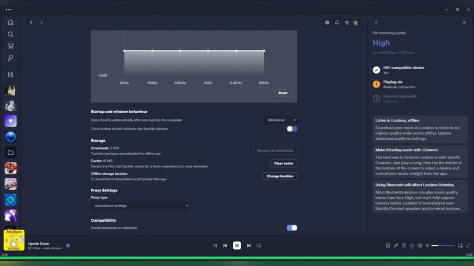This screenshot has height=266, width=474.
Task: Open the shopping cart sidebar icon
Action: coord(11,46)
